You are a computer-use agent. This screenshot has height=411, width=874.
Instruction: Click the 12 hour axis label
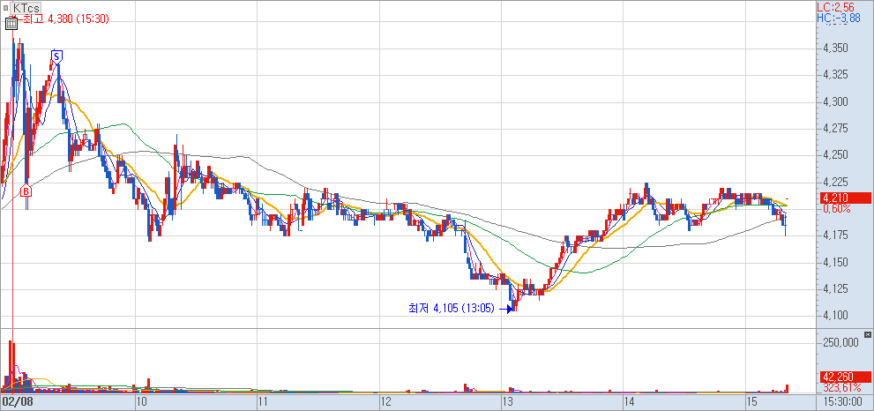[x=385, y=401]
